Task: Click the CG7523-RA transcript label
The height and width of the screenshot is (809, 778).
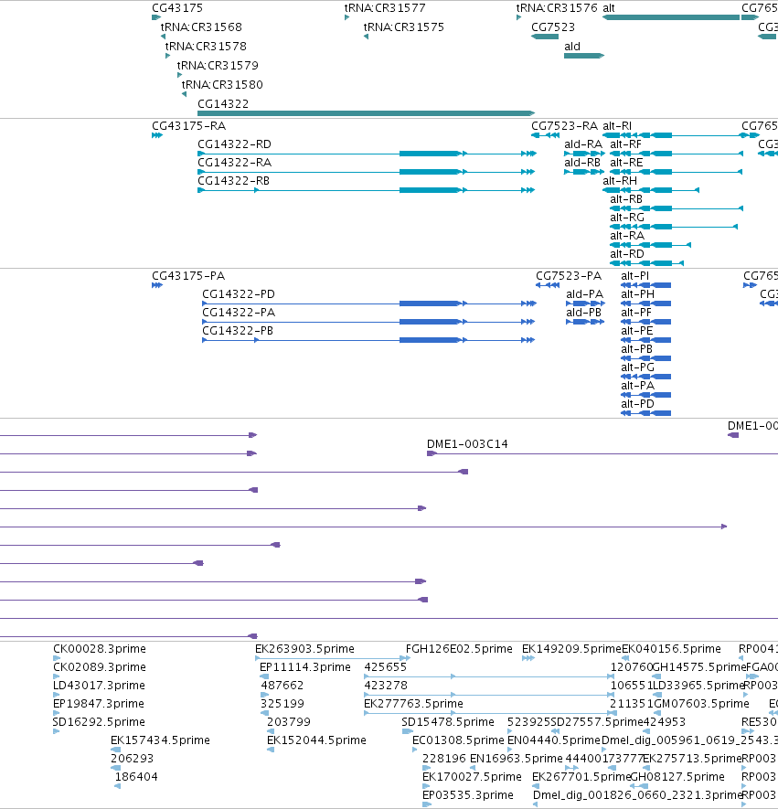Action: (564, 126)
